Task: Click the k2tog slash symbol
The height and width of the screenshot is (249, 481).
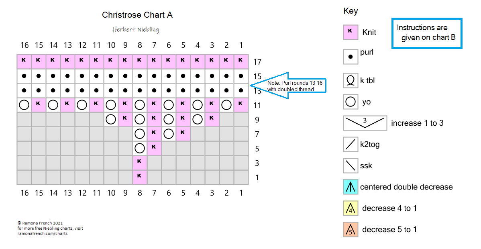Action: tap(351, 144)
